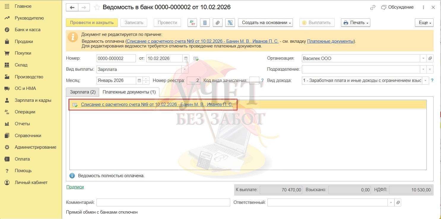Click the Провести и закрыть button
This screenshot has height=219, width=441.
coord(92,23)
